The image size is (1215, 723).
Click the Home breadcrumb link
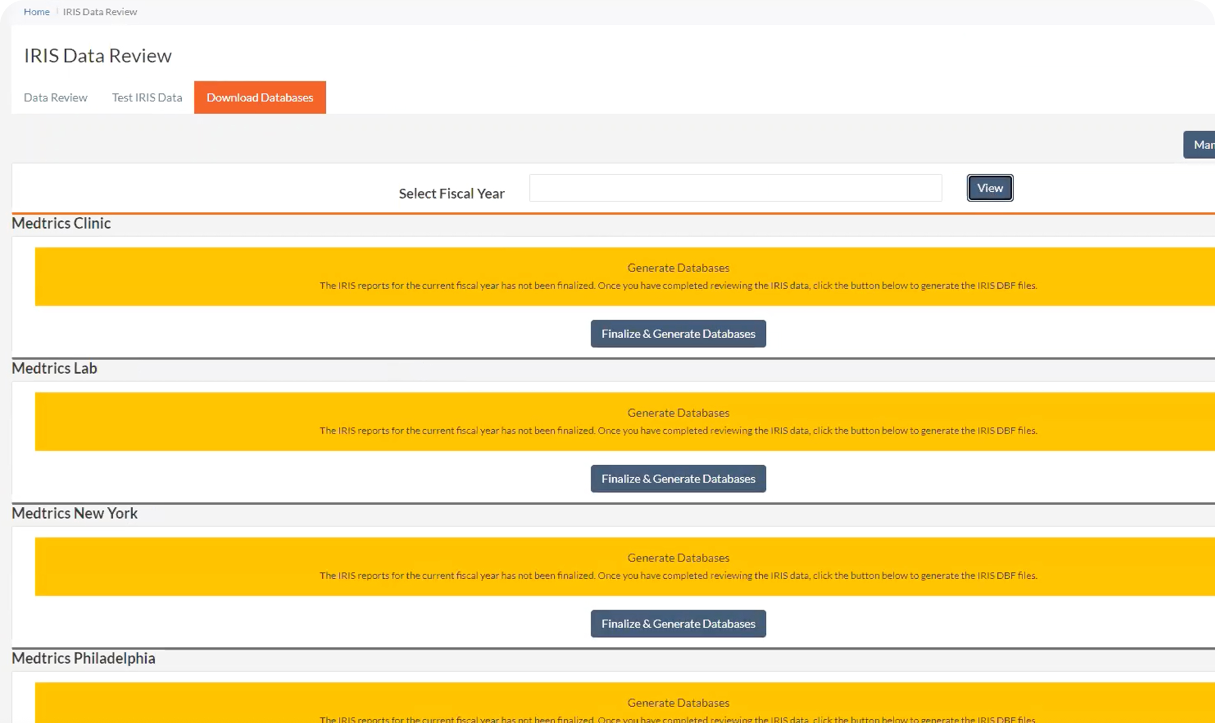click(36, 12)
